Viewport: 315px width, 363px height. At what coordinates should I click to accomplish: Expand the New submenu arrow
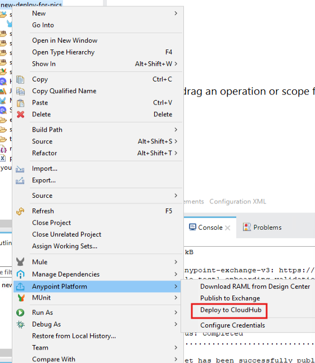click(x=176, y=13)
